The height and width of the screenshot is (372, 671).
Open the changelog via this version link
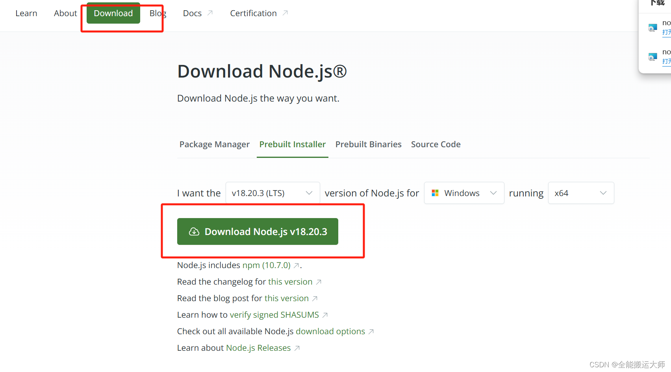(x=290, y=281)
